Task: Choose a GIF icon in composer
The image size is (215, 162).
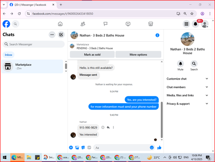Action: (x=89, y=147)
